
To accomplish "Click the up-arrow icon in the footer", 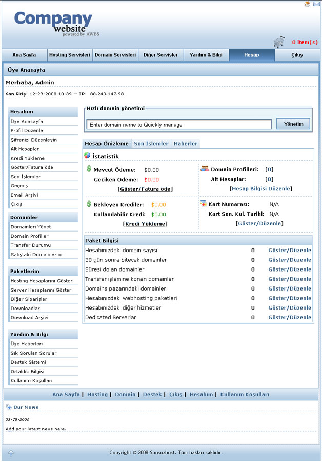I will click(x=11, y=453).
